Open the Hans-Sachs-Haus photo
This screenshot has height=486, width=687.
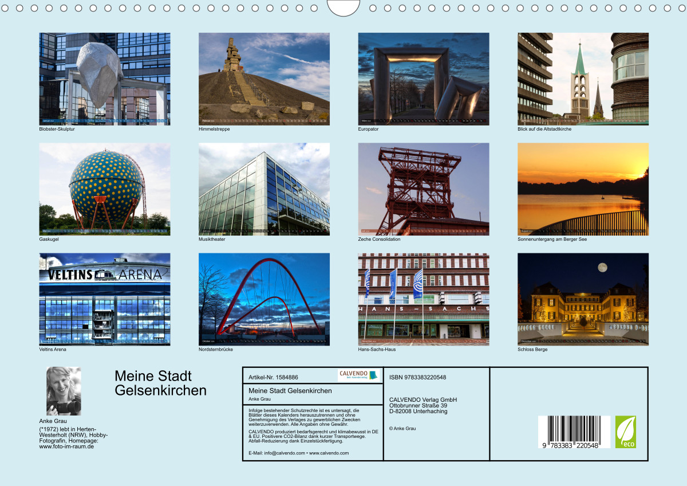coord(424,299)
